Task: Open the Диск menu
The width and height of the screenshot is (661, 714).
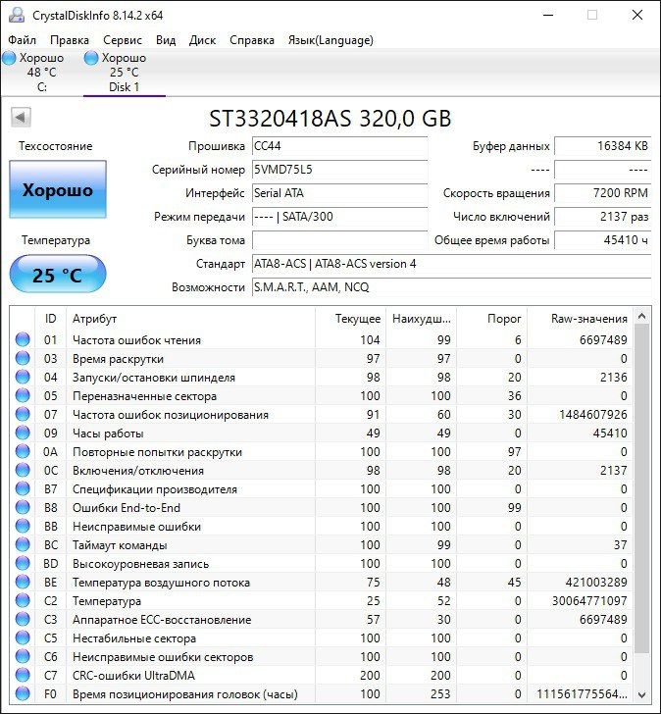Action: point(202,40)
